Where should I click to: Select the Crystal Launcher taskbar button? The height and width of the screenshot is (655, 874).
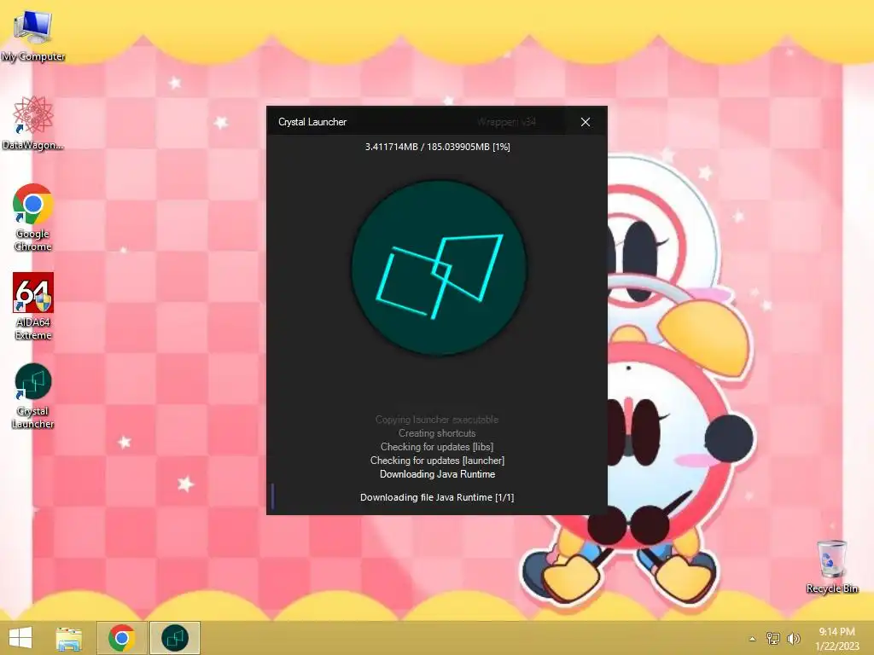click(x=174, y=638)
